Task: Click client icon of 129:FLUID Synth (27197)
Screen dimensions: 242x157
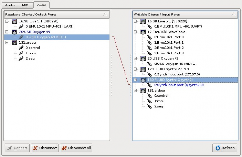Action: tap(143, 69)
